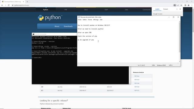Click the 'Looking for a specific release?' heading
The image size is (194, 109).
pyautogui.click(x=54, y=101)
